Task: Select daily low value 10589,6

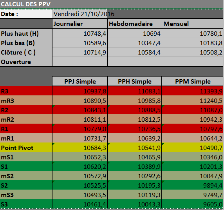Action: [80, 43]
